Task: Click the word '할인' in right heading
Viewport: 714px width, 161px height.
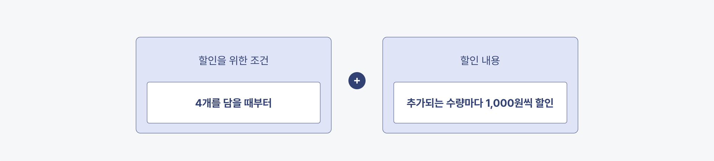Action: coord(469,60)
